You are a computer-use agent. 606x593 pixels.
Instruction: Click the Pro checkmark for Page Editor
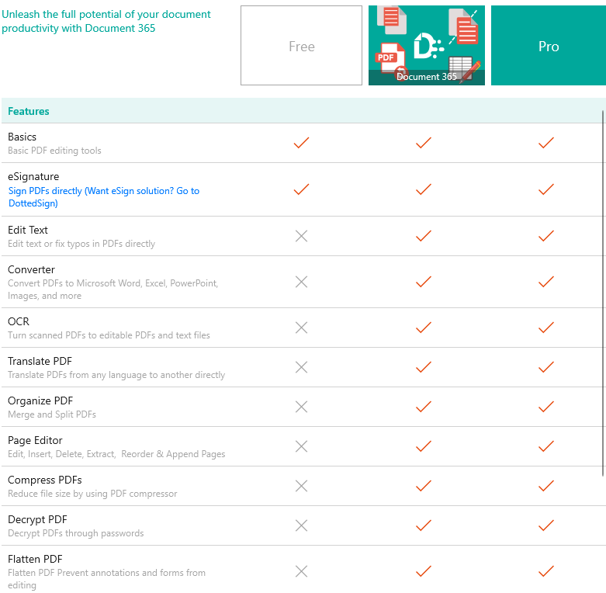(546, 446)
